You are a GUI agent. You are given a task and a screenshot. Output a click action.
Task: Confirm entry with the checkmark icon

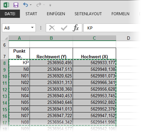[64, 28]
